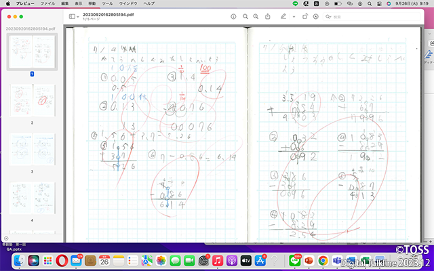Open the 表示 menu in menu bar
Image resolution: width=434 pixels, height=271 pixels.
[78, 3]
